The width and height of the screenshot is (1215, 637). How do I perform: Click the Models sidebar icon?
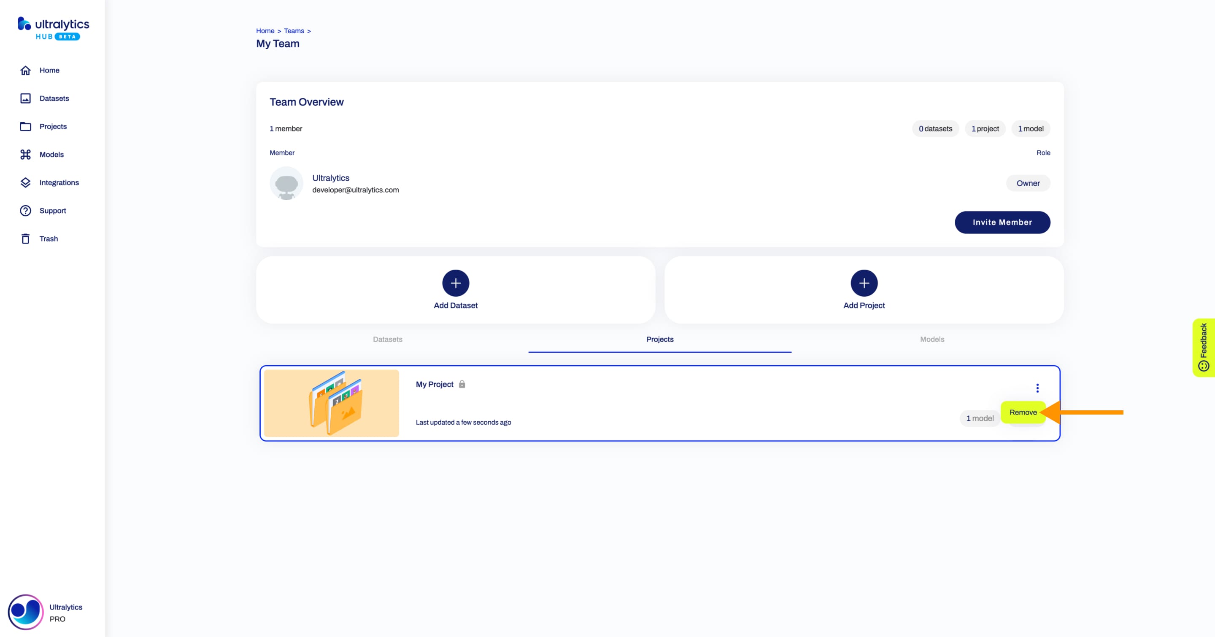pos(26,154)
